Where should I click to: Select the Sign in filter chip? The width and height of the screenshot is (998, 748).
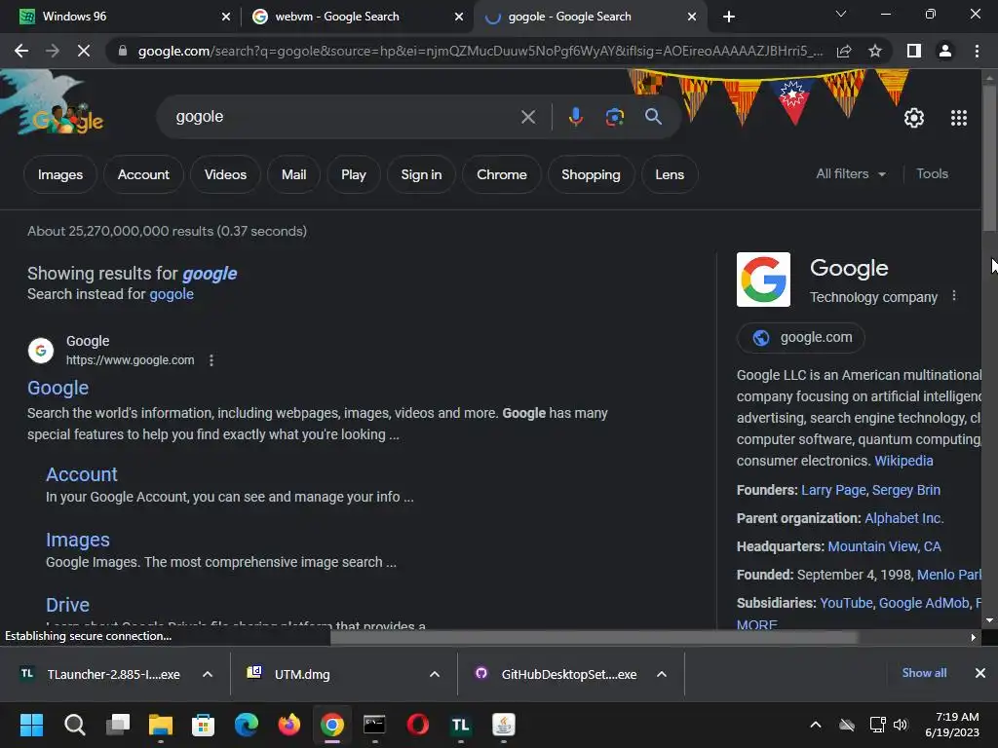coord(421,174)
